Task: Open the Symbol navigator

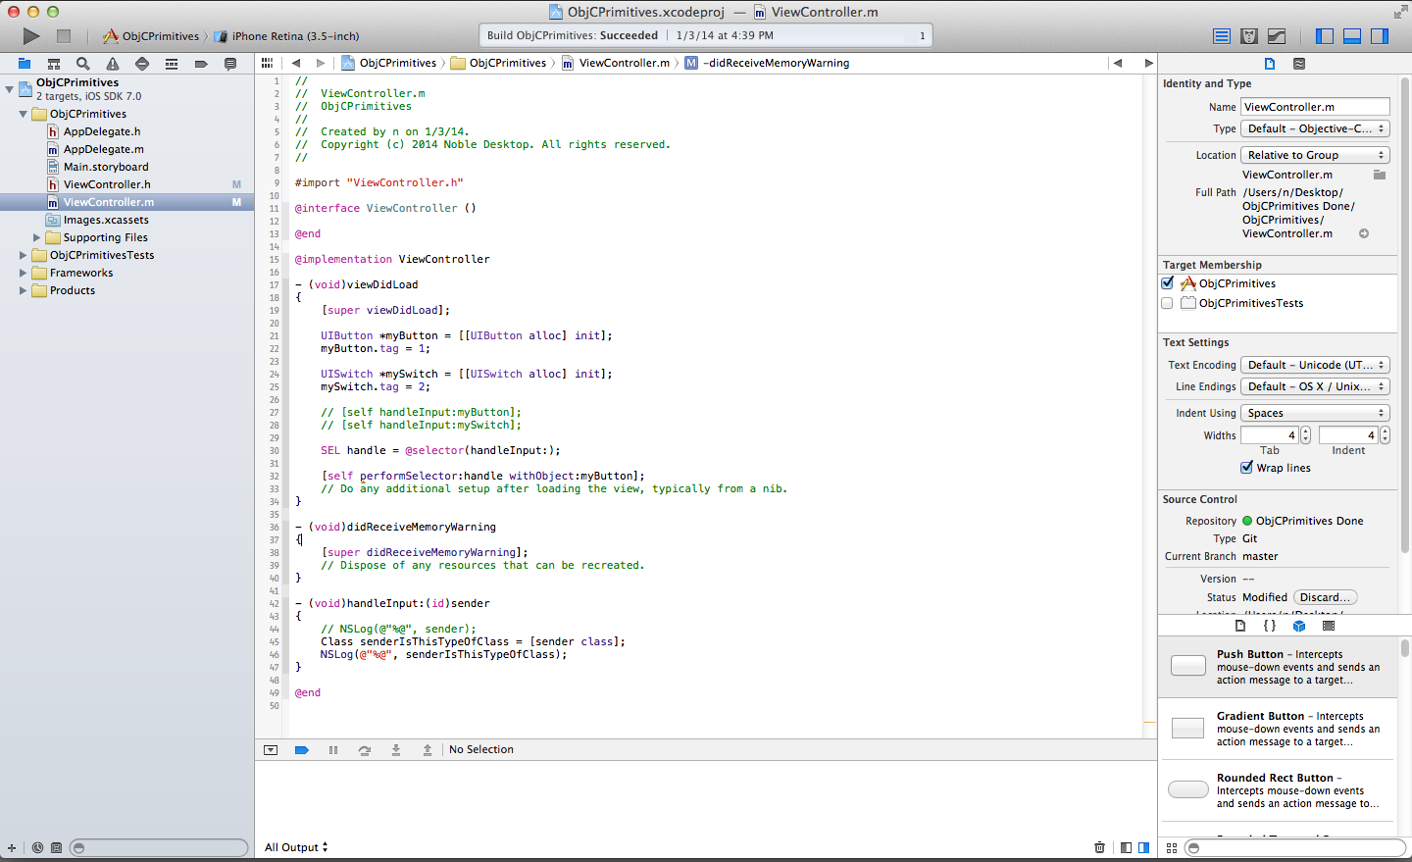Action: 54,64
